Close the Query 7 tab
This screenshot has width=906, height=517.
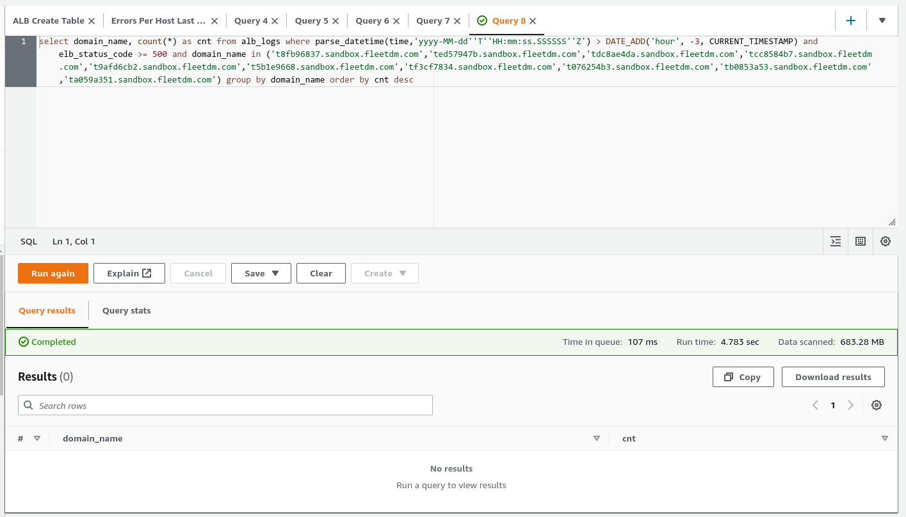457,21
